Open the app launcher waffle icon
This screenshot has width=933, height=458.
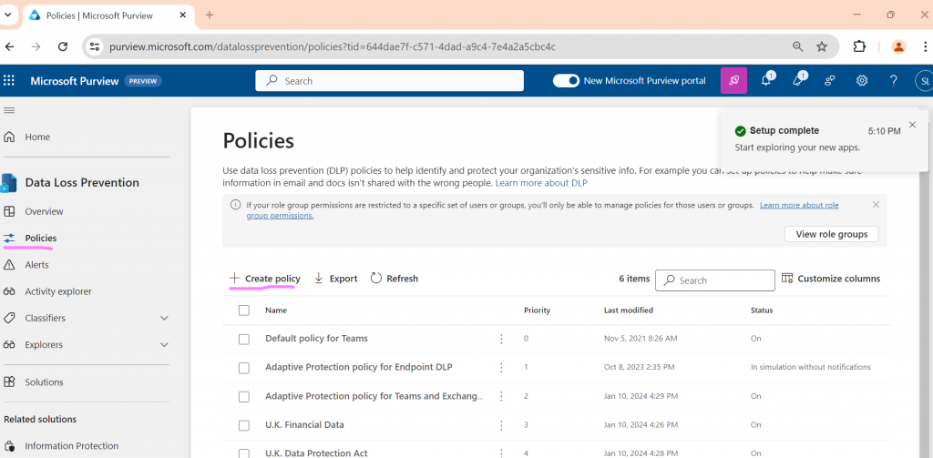(x=10, y=81)
